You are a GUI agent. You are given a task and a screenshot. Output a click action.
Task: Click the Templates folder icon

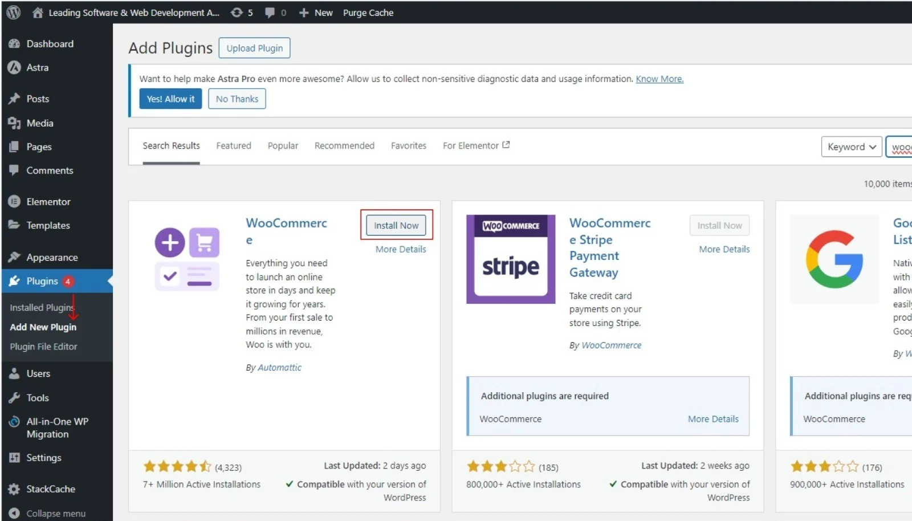pyautogui.click(x=14, y=225)
